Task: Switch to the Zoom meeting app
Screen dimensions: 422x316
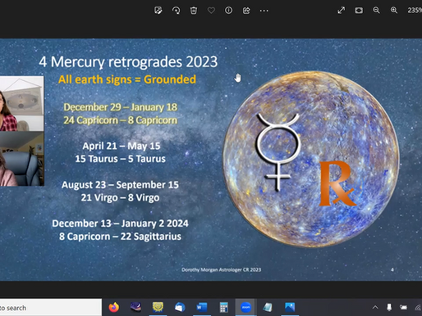Action: coord(245,307)
